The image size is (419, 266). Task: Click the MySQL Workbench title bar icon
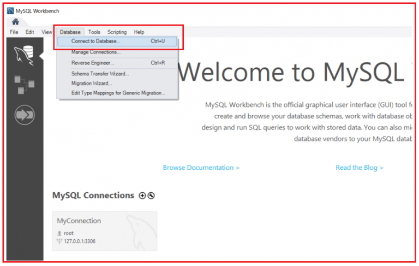coord(10,10)
